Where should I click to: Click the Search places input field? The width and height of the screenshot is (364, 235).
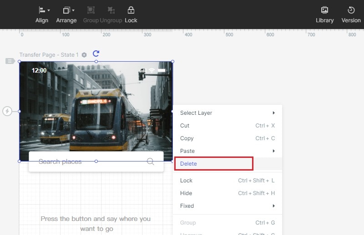coord(96,162)
